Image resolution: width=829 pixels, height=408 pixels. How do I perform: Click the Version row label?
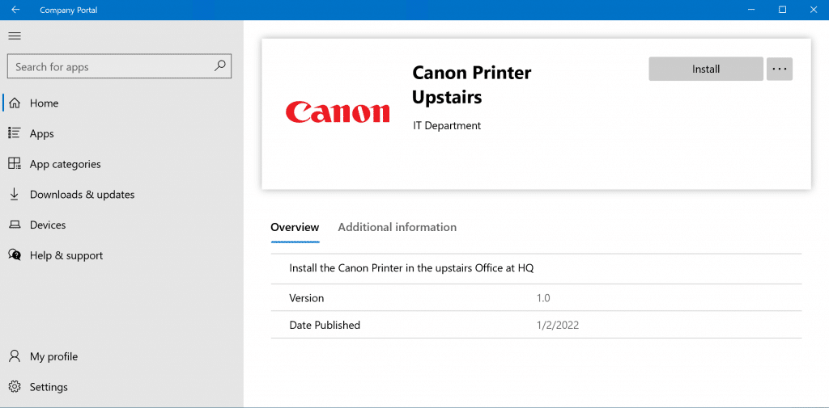pos(307,298)
